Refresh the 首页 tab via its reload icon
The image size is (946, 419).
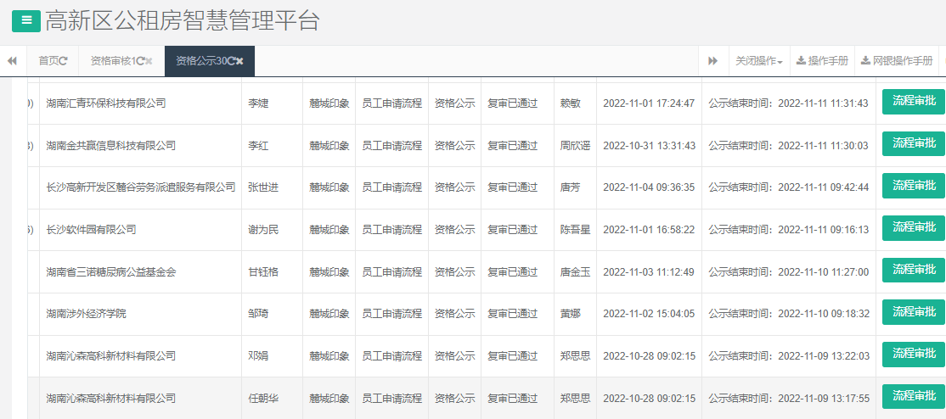pos(64,61)
